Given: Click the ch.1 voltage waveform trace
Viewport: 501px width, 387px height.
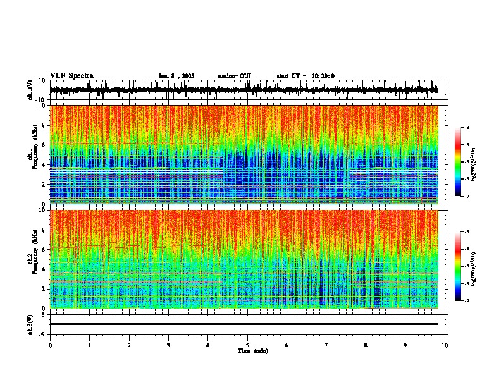Looking at the screenshot, I should [244, 90].
